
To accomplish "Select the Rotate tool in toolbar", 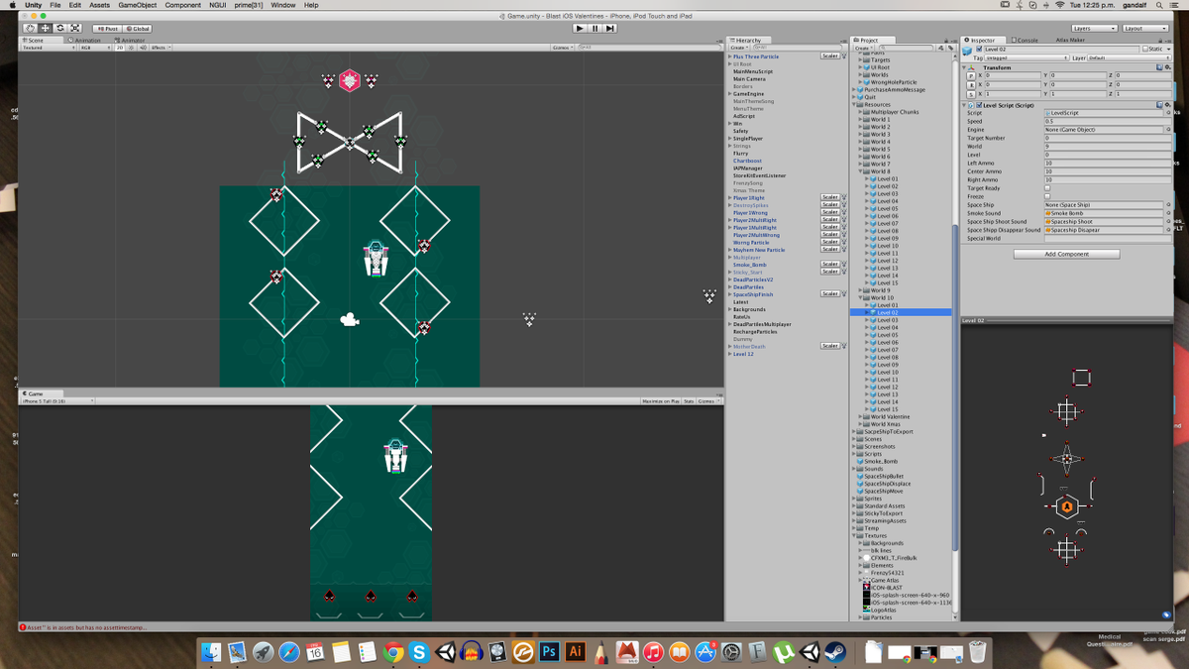I will 59,28.
